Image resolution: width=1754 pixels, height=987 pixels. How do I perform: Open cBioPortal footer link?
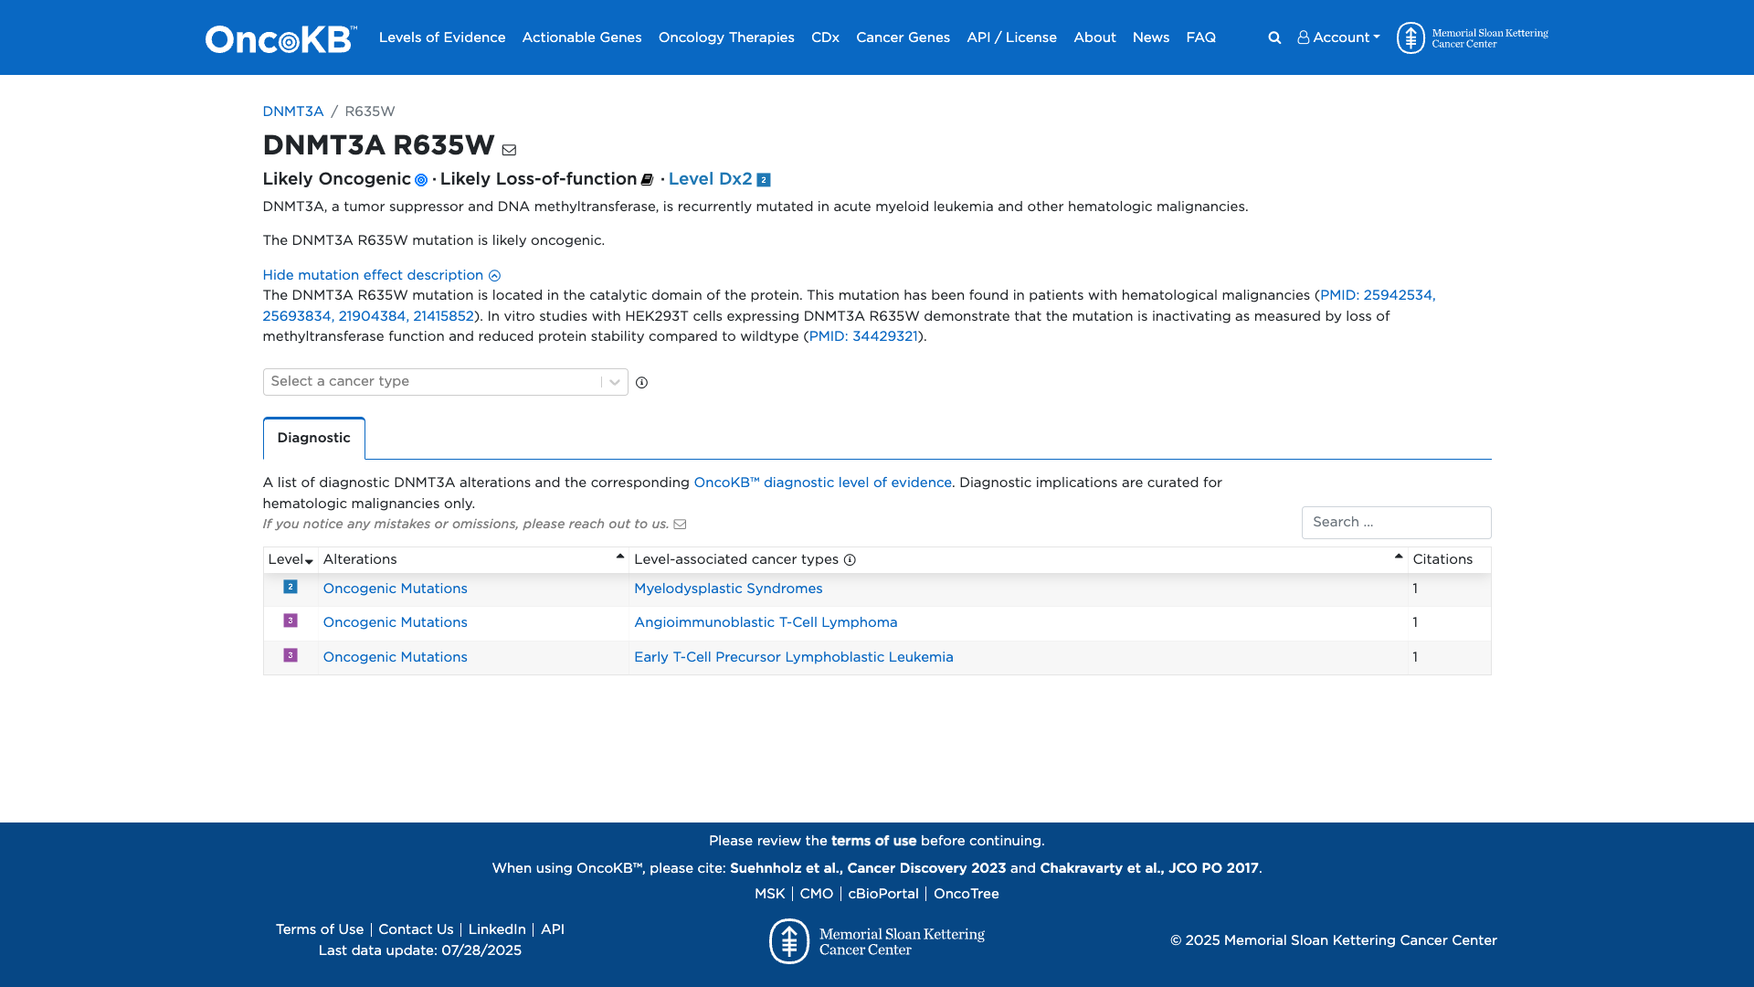883,894
